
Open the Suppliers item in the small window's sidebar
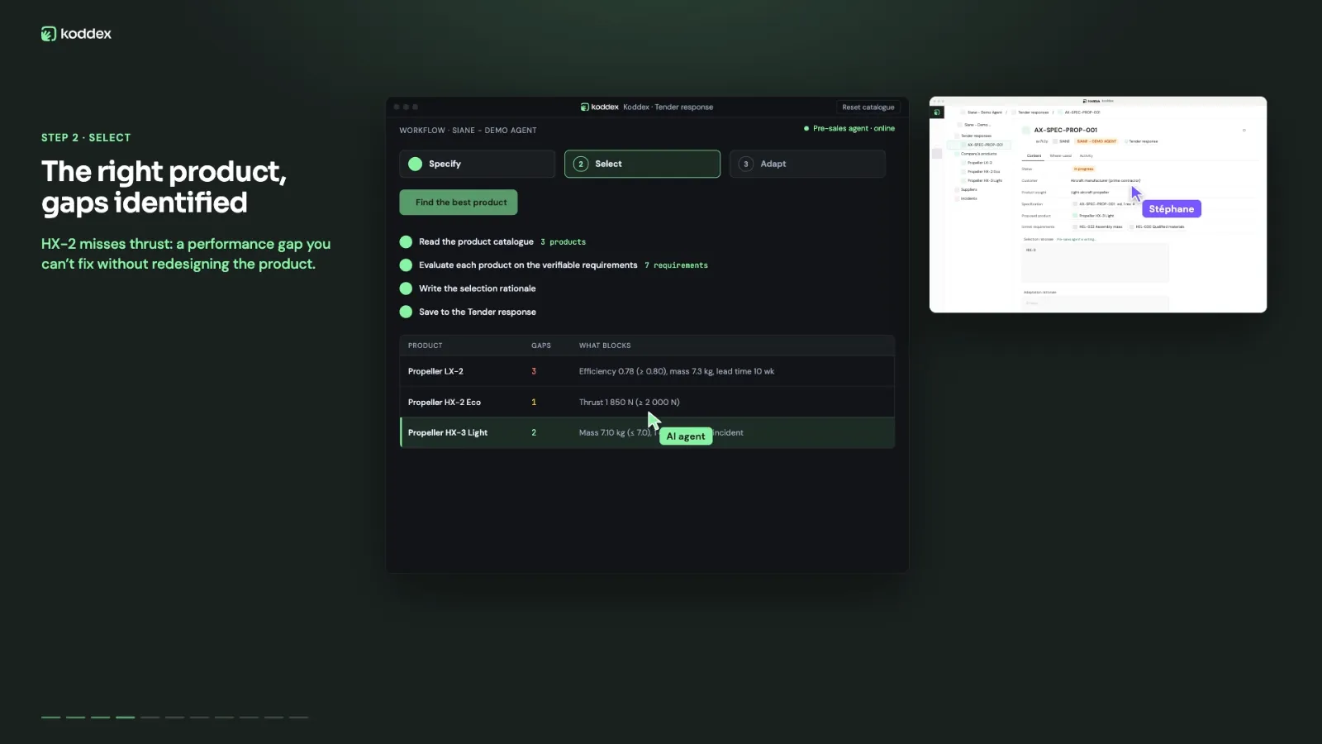click(x=968, y=189)
